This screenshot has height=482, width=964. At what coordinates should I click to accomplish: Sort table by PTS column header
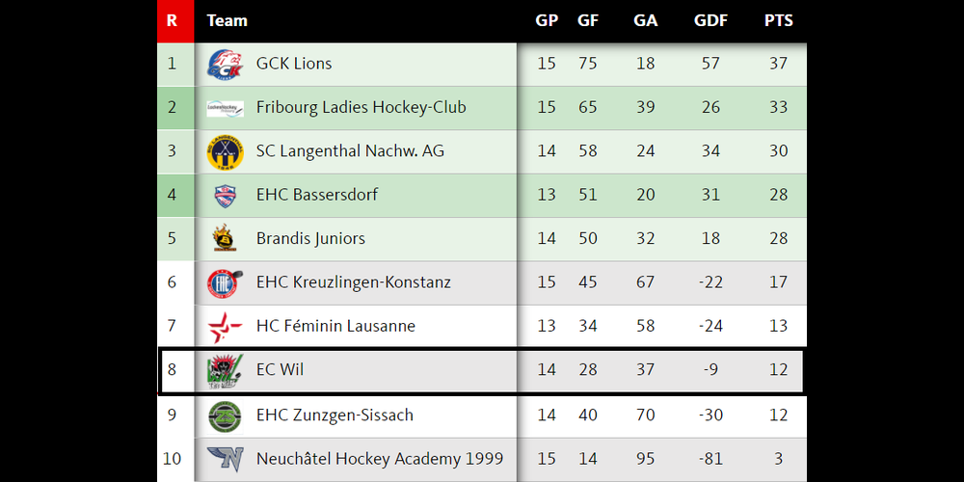click(778, 20)
